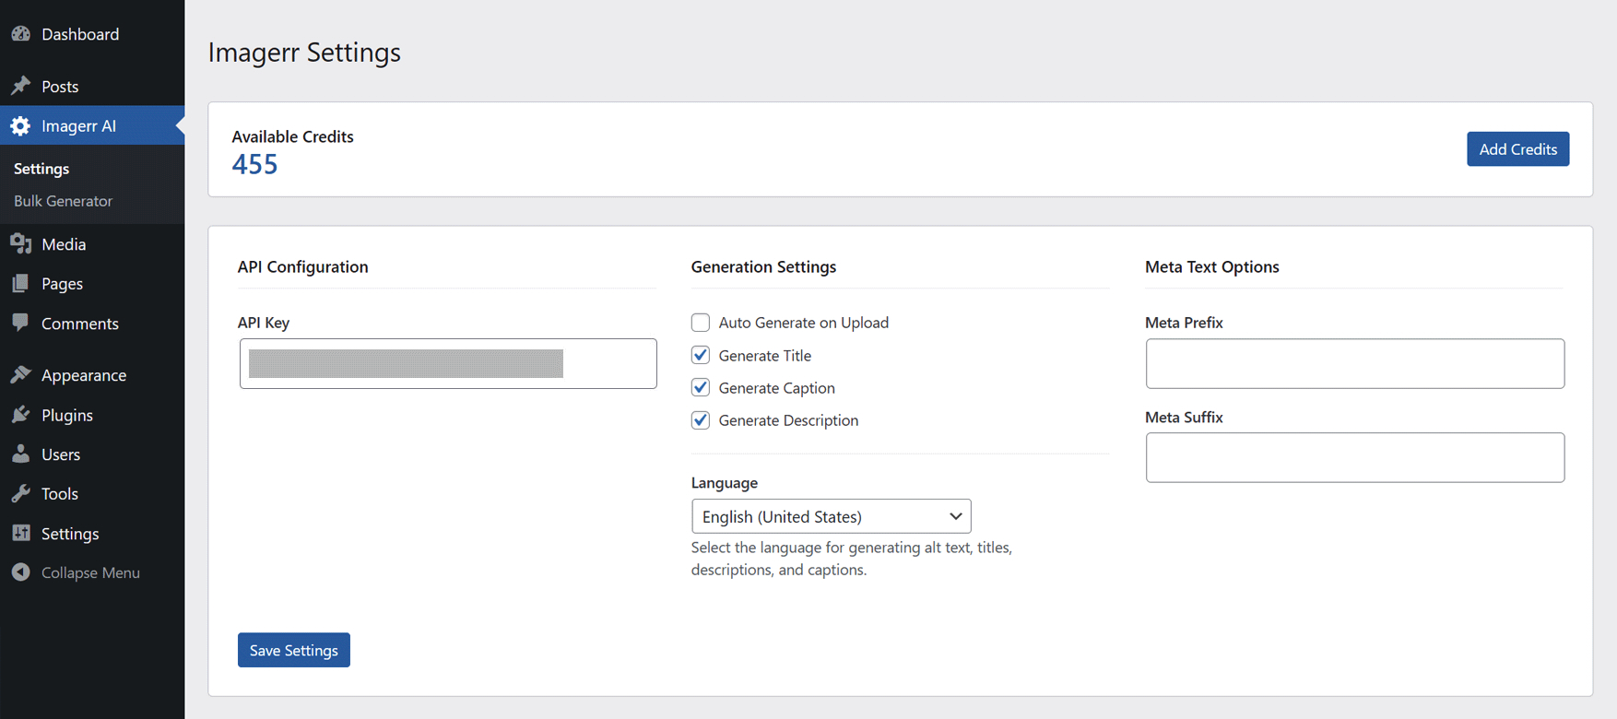Open the Comments menu label
Image resolution: width=1617 pixels, height=719 pixels.
[x=80, y=323]
